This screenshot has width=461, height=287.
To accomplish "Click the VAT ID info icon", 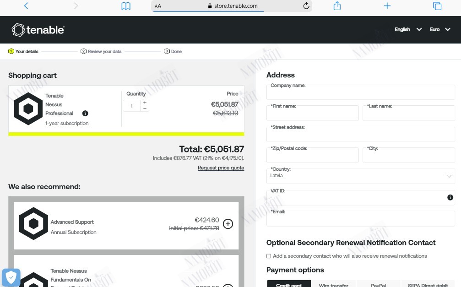I will pyautogui.click(x=450, y=197).
